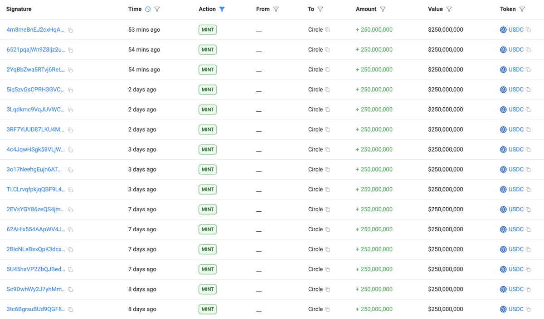Image resolution: width=544 pixels, height=319 pixels.
Task: Open transaction Sc9DwhWy2J7yhMm
Action: (36, 289)
